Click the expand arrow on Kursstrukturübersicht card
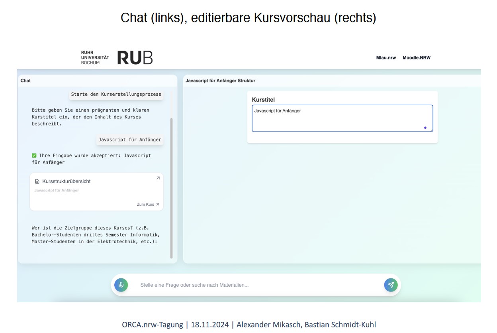Image resolution: width=497 pixels, height=333 pixels. pos(158,178)
